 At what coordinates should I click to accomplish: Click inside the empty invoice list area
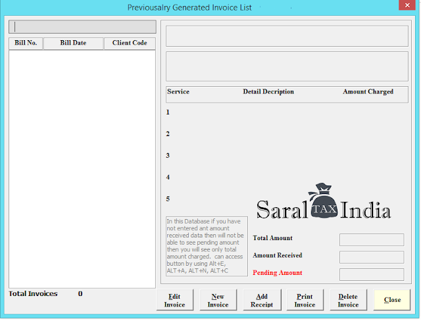click(x=82, y=169)
